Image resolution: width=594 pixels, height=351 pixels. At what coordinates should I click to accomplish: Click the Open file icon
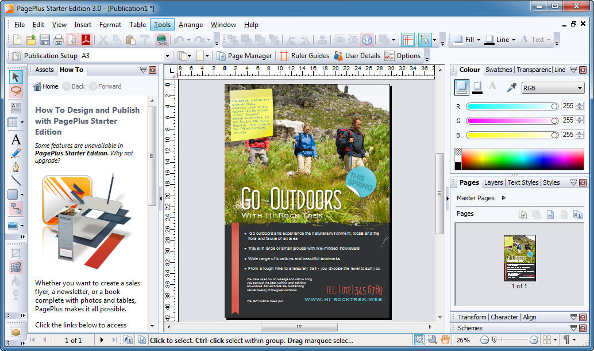pyautogui.click(x=31, y=40)
